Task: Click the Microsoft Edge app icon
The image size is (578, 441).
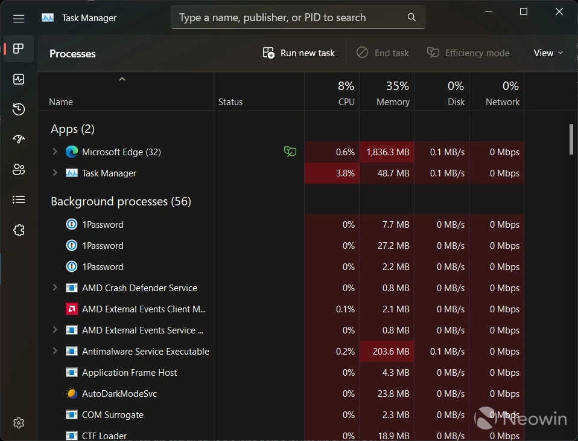Action: pyautogui.click(x=72, y=152)
